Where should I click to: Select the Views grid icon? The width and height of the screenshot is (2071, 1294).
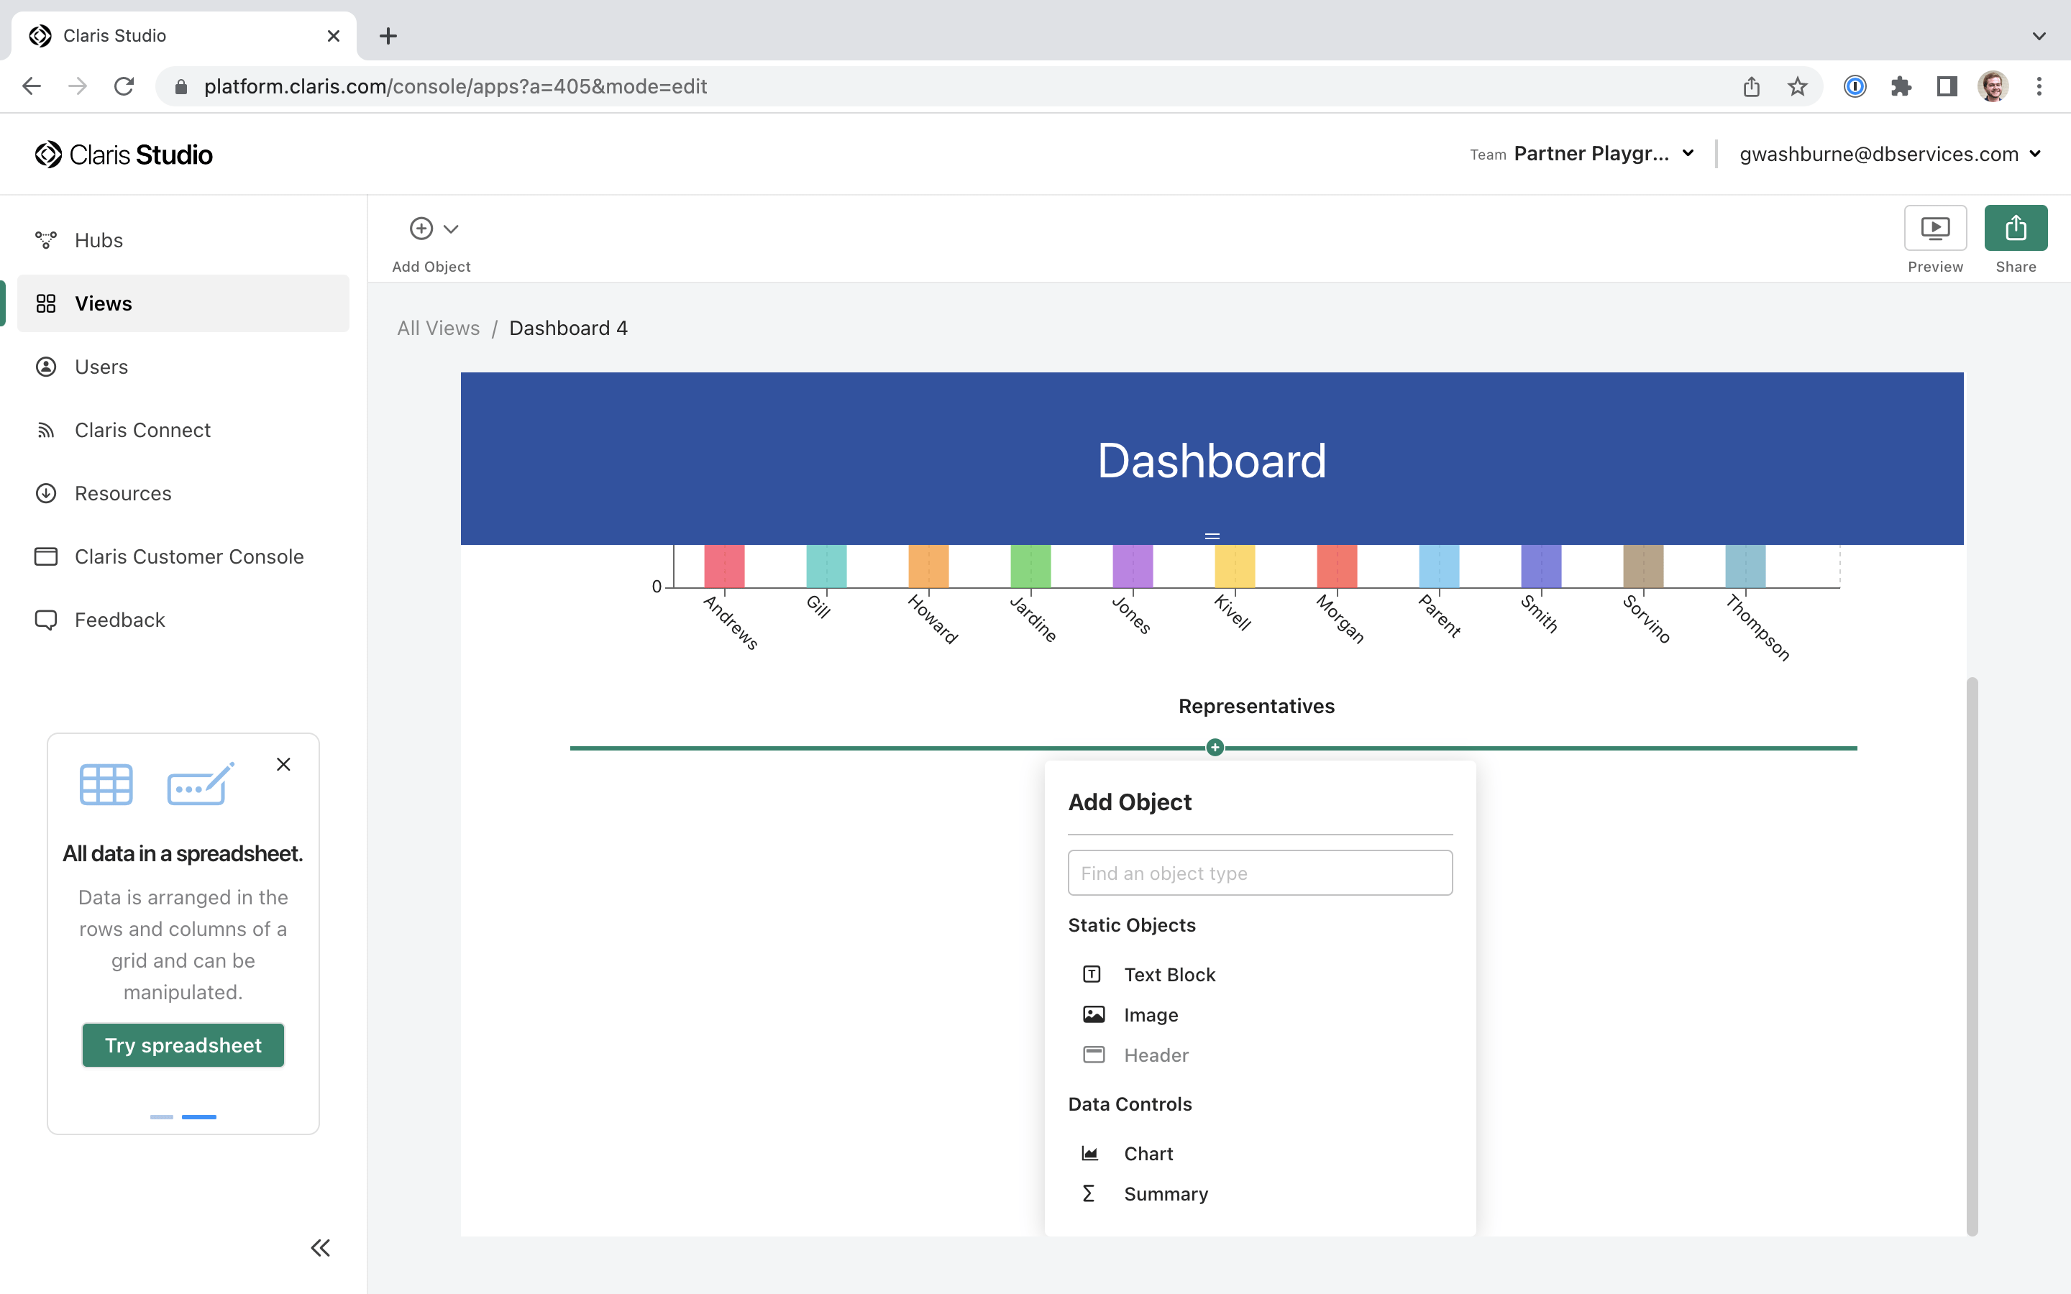46,304
